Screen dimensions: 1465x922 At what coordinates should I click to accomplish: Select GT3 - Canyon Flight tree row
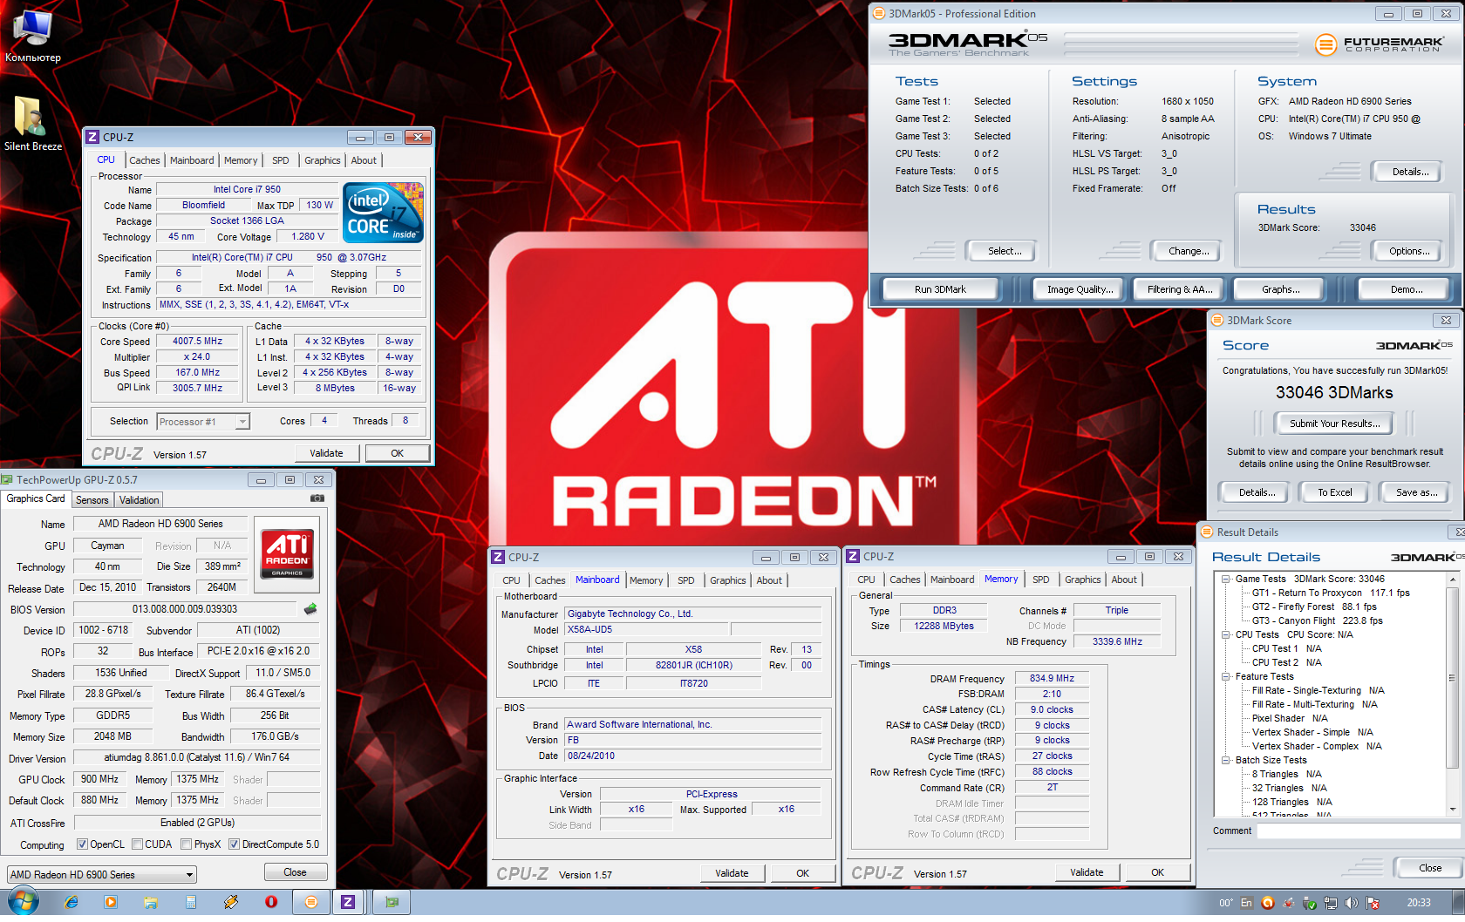click(x=1318, y=620)
